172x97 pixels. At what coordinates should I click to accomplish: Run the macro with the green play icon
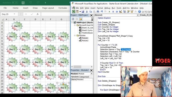[109, 12]
